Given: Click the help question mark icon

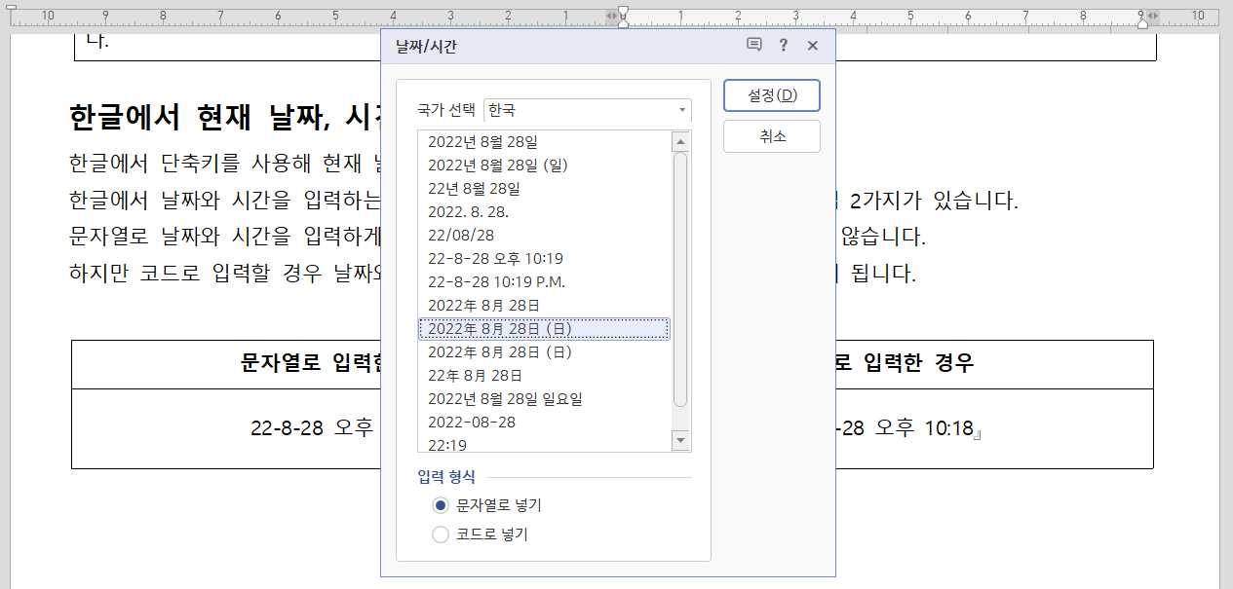Looking at the screenshot, I should point(783,46).
